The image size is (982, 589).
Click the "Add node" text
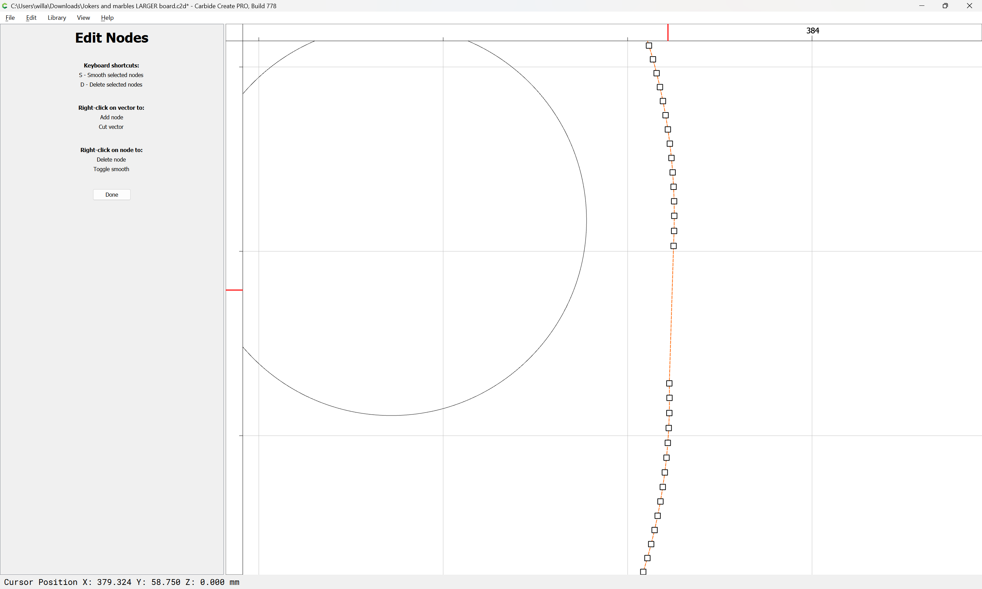pyautogui.click(x=111, y=117)
